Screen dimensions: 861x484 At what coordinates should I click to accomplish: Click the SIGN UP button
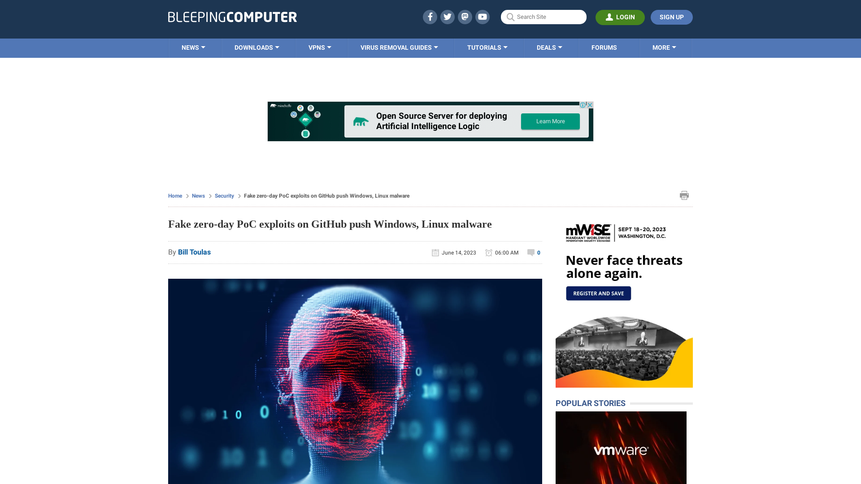tap(671, 17)
